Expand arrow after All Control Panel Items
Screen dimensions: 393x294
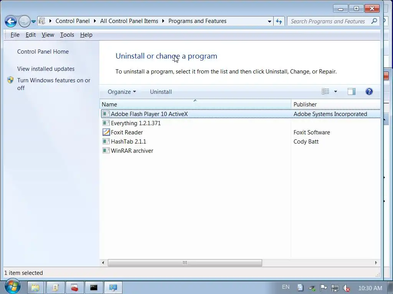tap(163, 21)
